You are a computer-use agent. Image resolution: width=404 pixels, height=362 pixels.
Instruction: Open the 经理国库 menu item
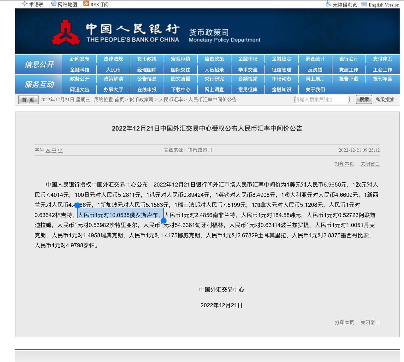147,70
